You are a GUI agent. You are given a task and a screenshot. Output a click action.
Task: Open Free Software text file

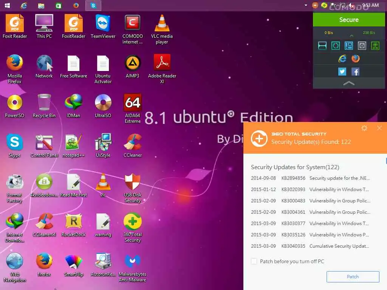(x=74, y=66)
